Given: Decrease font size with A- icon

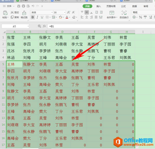Looking at the screenshot, I should (74, 12).
